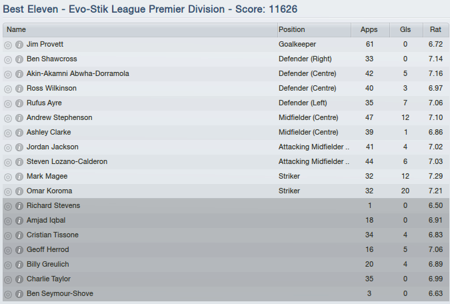The width and height of the screenshot is (450, 304).
Task: Click Geoff Herrod's info icon
Action: [19, 250]
